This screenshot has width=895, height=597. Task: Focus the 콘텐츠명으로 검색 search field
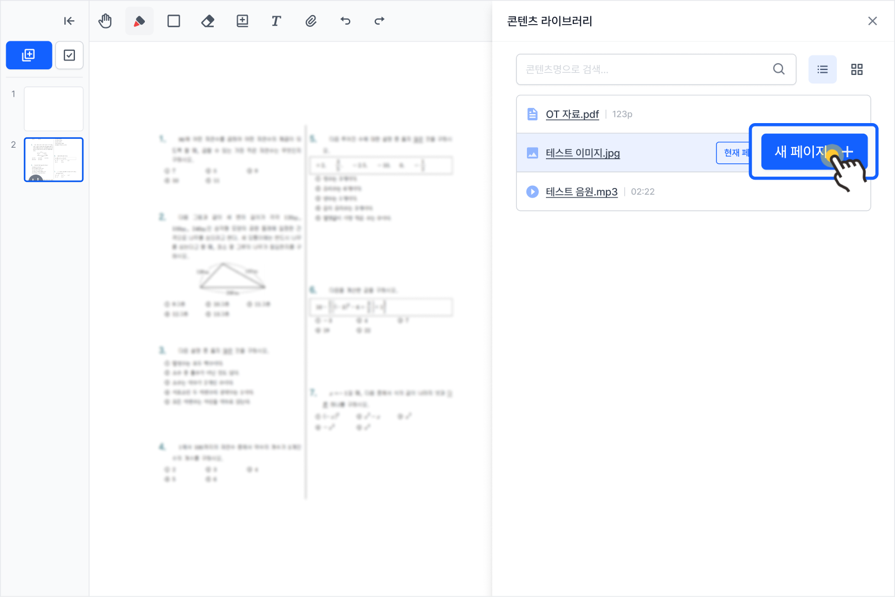(x=656, y=69)
